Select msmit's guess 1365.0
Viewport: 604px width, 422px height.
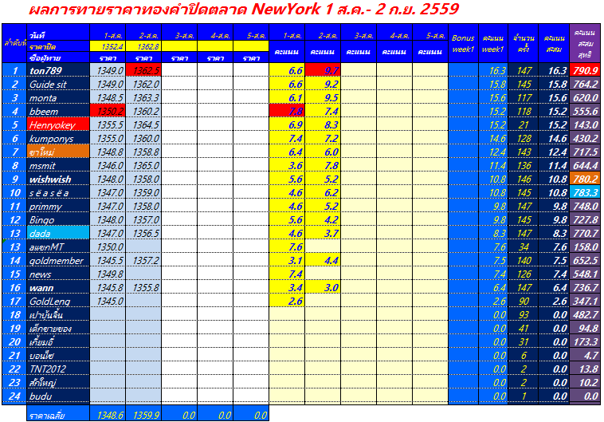pyautogui.click(x=143, y=165)
